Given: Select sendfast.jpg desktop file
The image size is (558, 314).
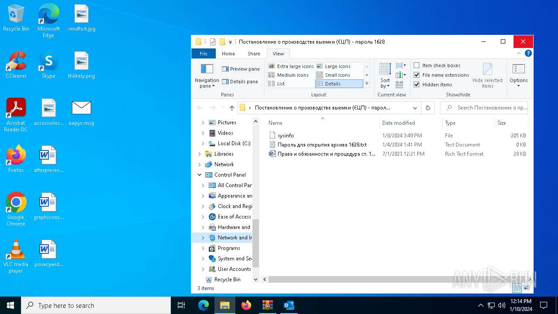Looking at the screenshot, I should click(x=82, y=18).
